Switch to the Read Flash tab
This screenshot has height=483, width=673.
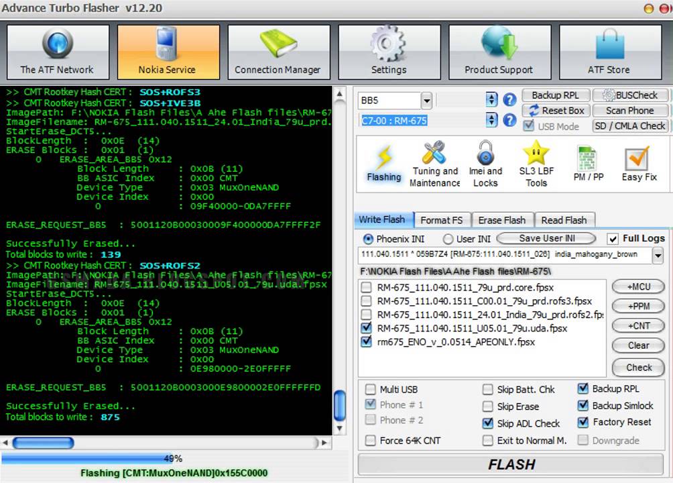click(564, 221)
